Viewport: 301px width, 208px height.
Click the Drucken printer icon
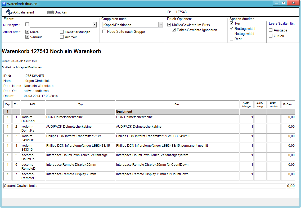coord(50,12)
